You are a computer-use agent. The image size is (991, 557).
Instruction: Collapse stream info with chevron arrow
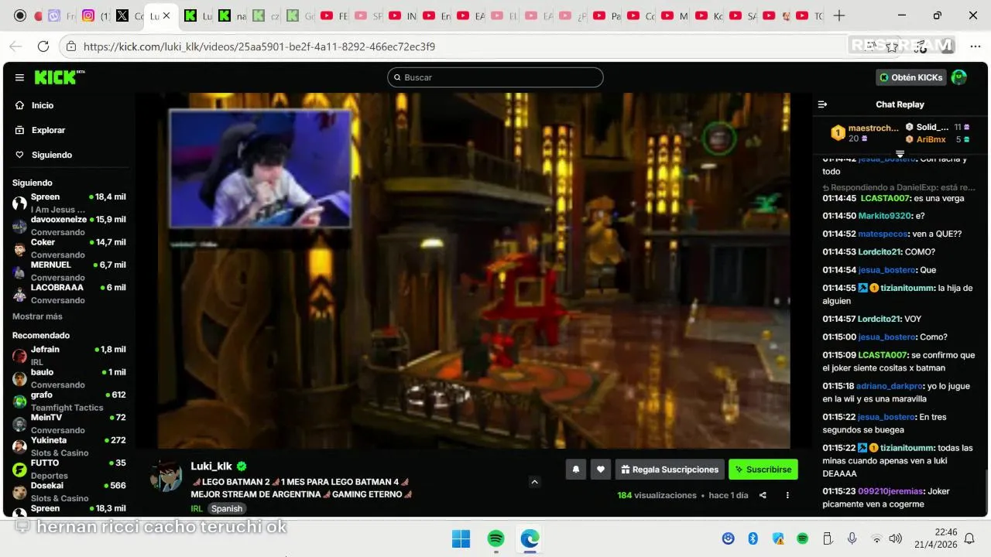[534, 482]
